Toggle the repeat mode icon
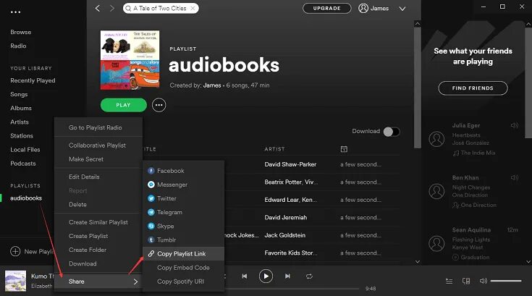532x296 pixels. [309, 276]
